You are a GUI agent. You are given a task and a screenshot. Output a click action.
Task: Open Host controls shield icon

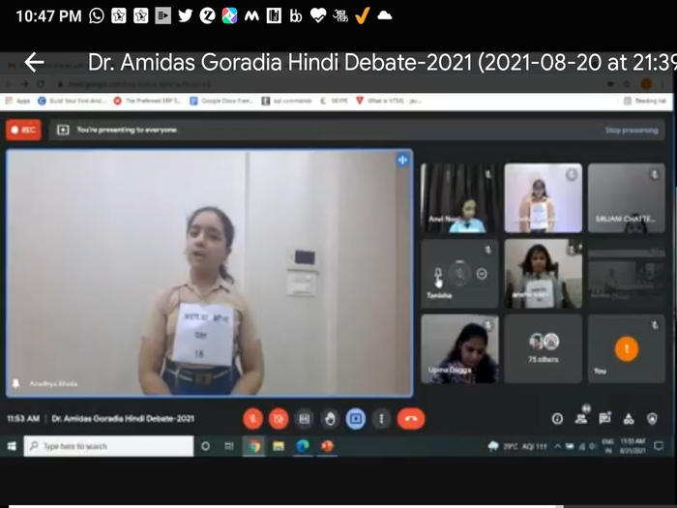click(653, 419)
